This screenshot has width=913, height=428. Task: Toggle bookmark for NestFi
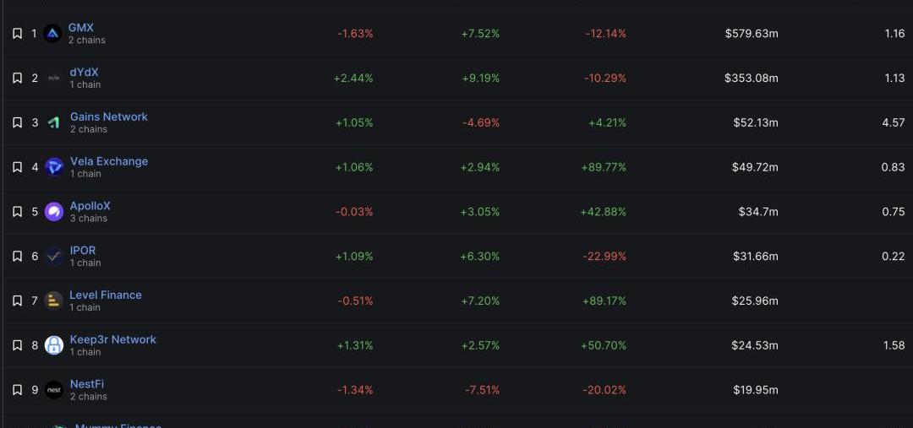point(17,390)
